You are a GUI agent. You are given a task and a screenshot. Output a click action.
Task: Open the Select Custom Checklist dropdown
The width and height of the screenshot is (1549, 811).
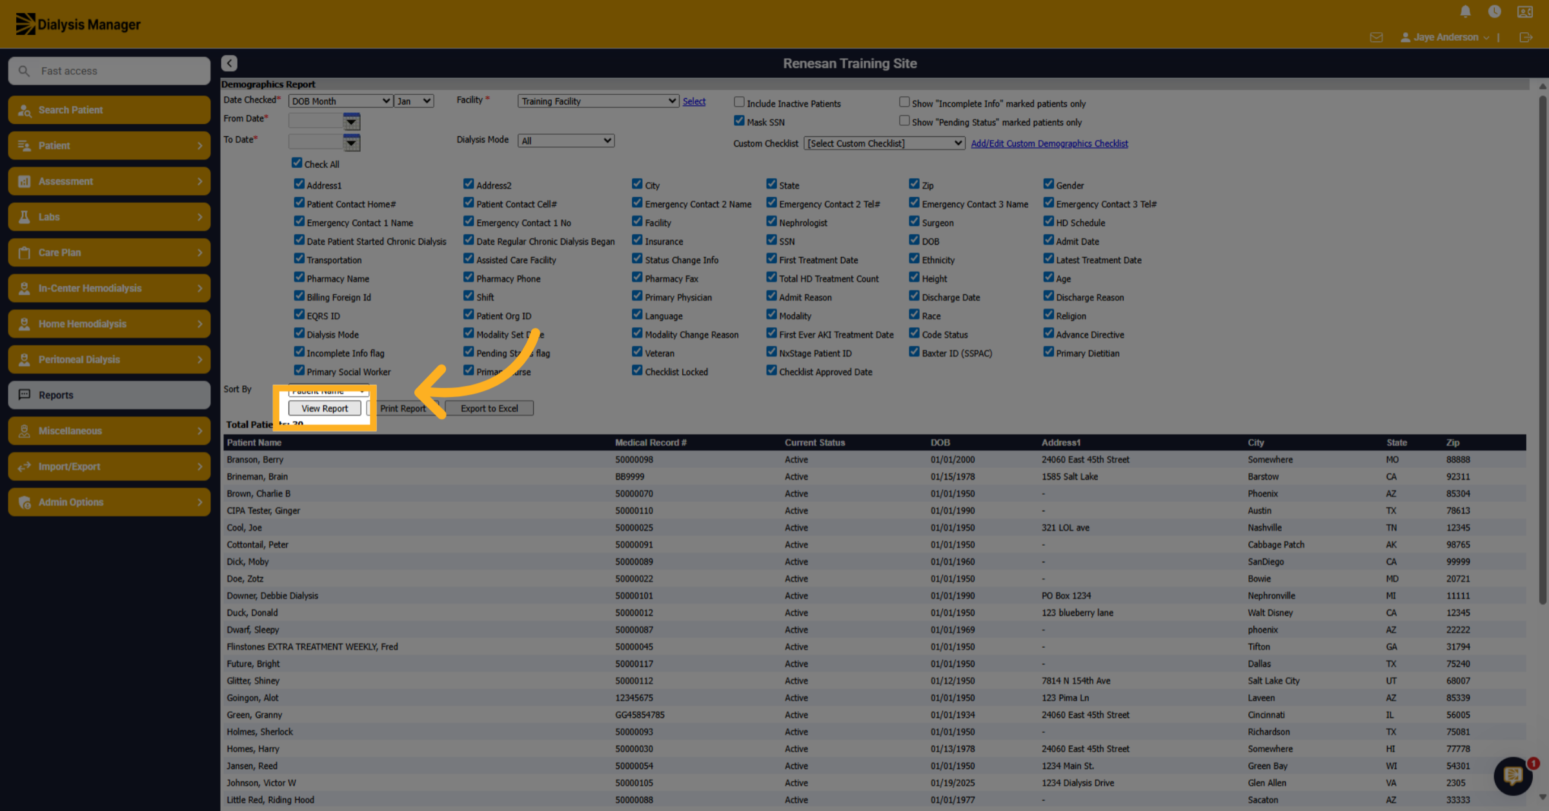point(884,143)
